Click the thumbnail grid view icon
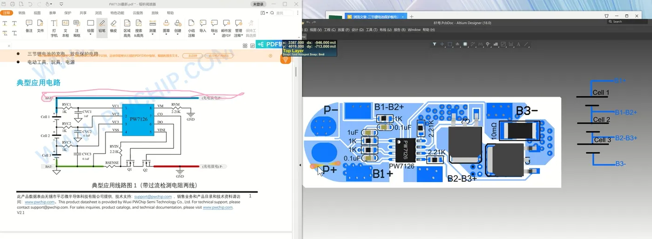Image resolution: width=652 pixels, height=239 pixels. point(245,46)
